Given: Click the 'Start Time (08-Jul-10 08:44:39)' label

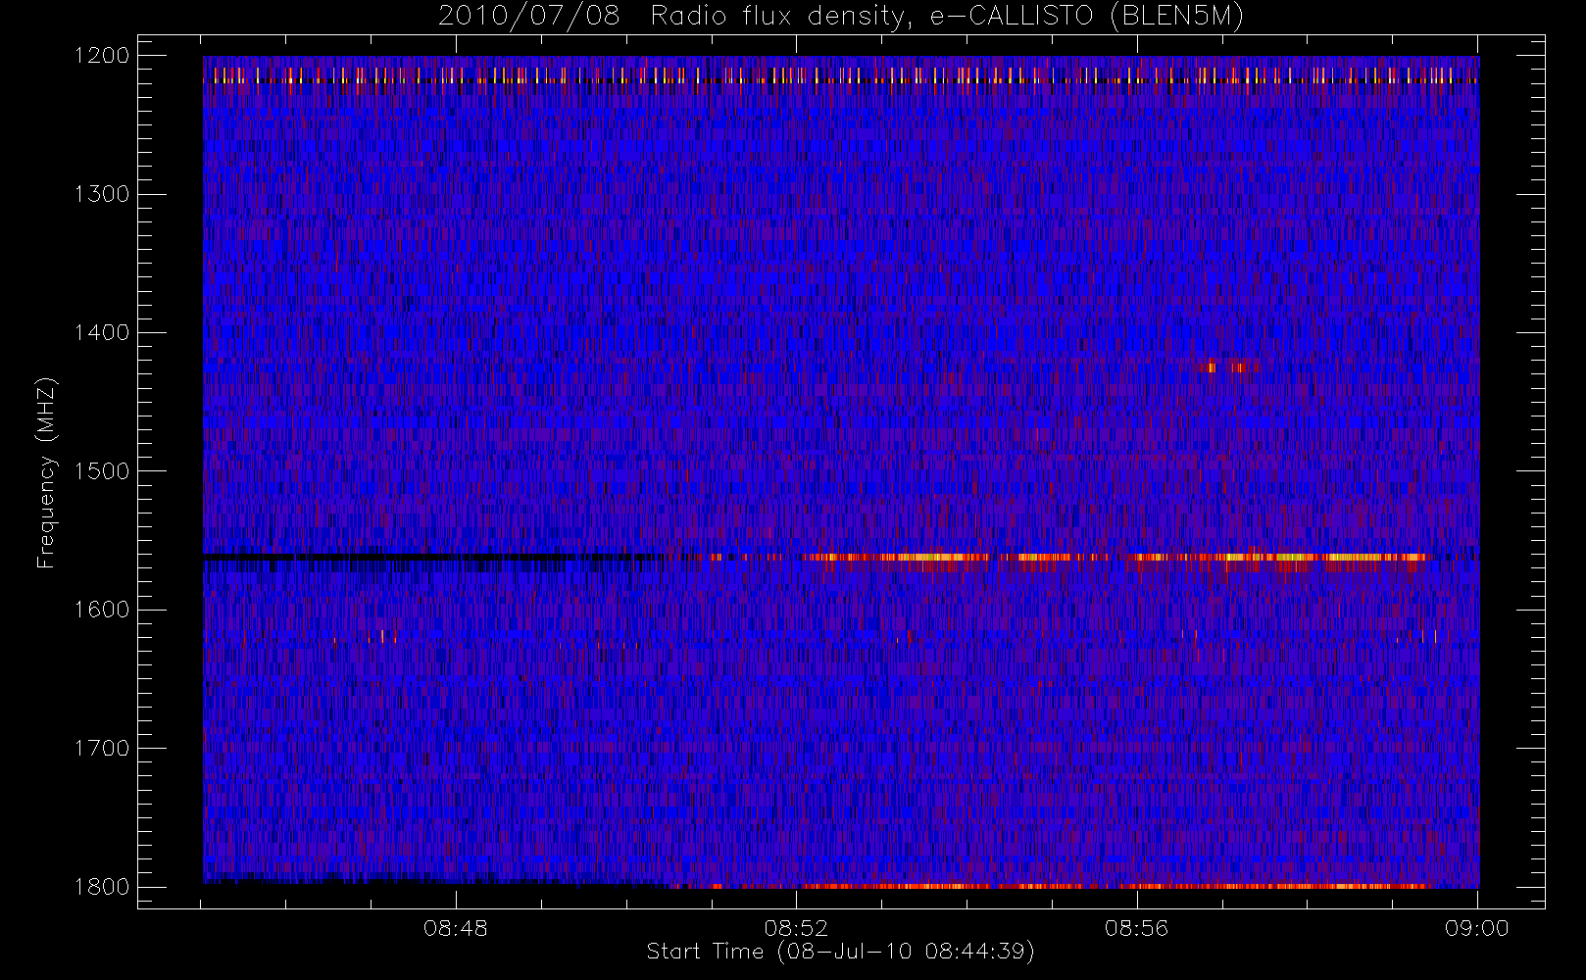Looking at the screenshot, I should (840, 952).
